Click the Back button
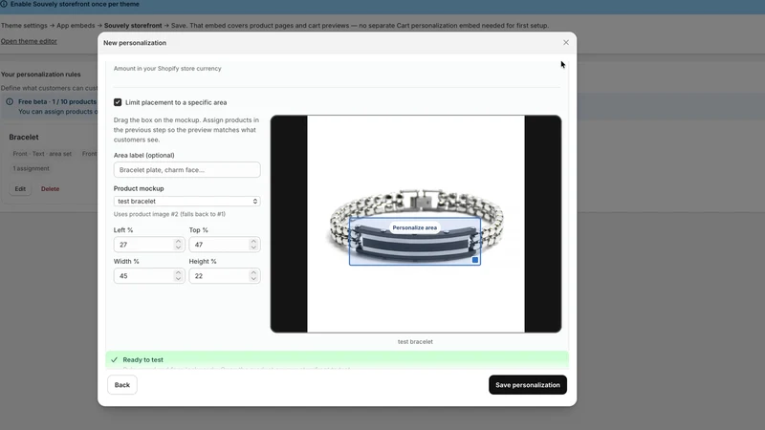 pos(122,385)
